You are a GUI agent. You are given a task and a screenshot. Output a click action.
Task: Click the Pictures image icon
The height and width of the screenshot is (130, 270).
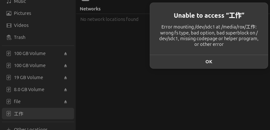pyautogui.click(x=9, y=13)
